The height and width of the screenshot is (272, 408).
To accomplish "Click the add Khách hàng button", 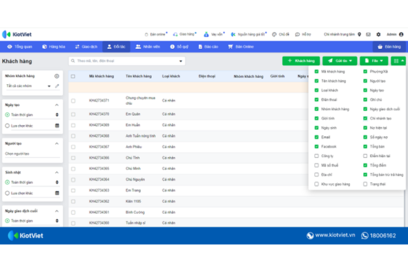I will pos(301,61).
